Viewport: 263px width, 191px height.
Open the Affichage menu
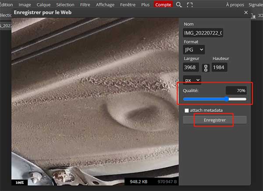105,5
